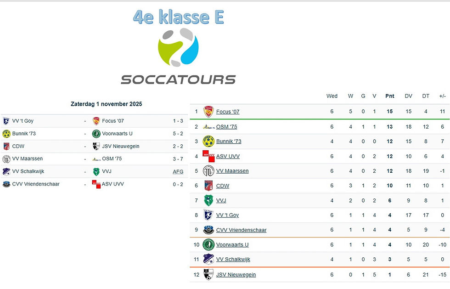Click the +/- column header
The width and height of the screenshot is (450, 289).
click(x=443, y=96)
